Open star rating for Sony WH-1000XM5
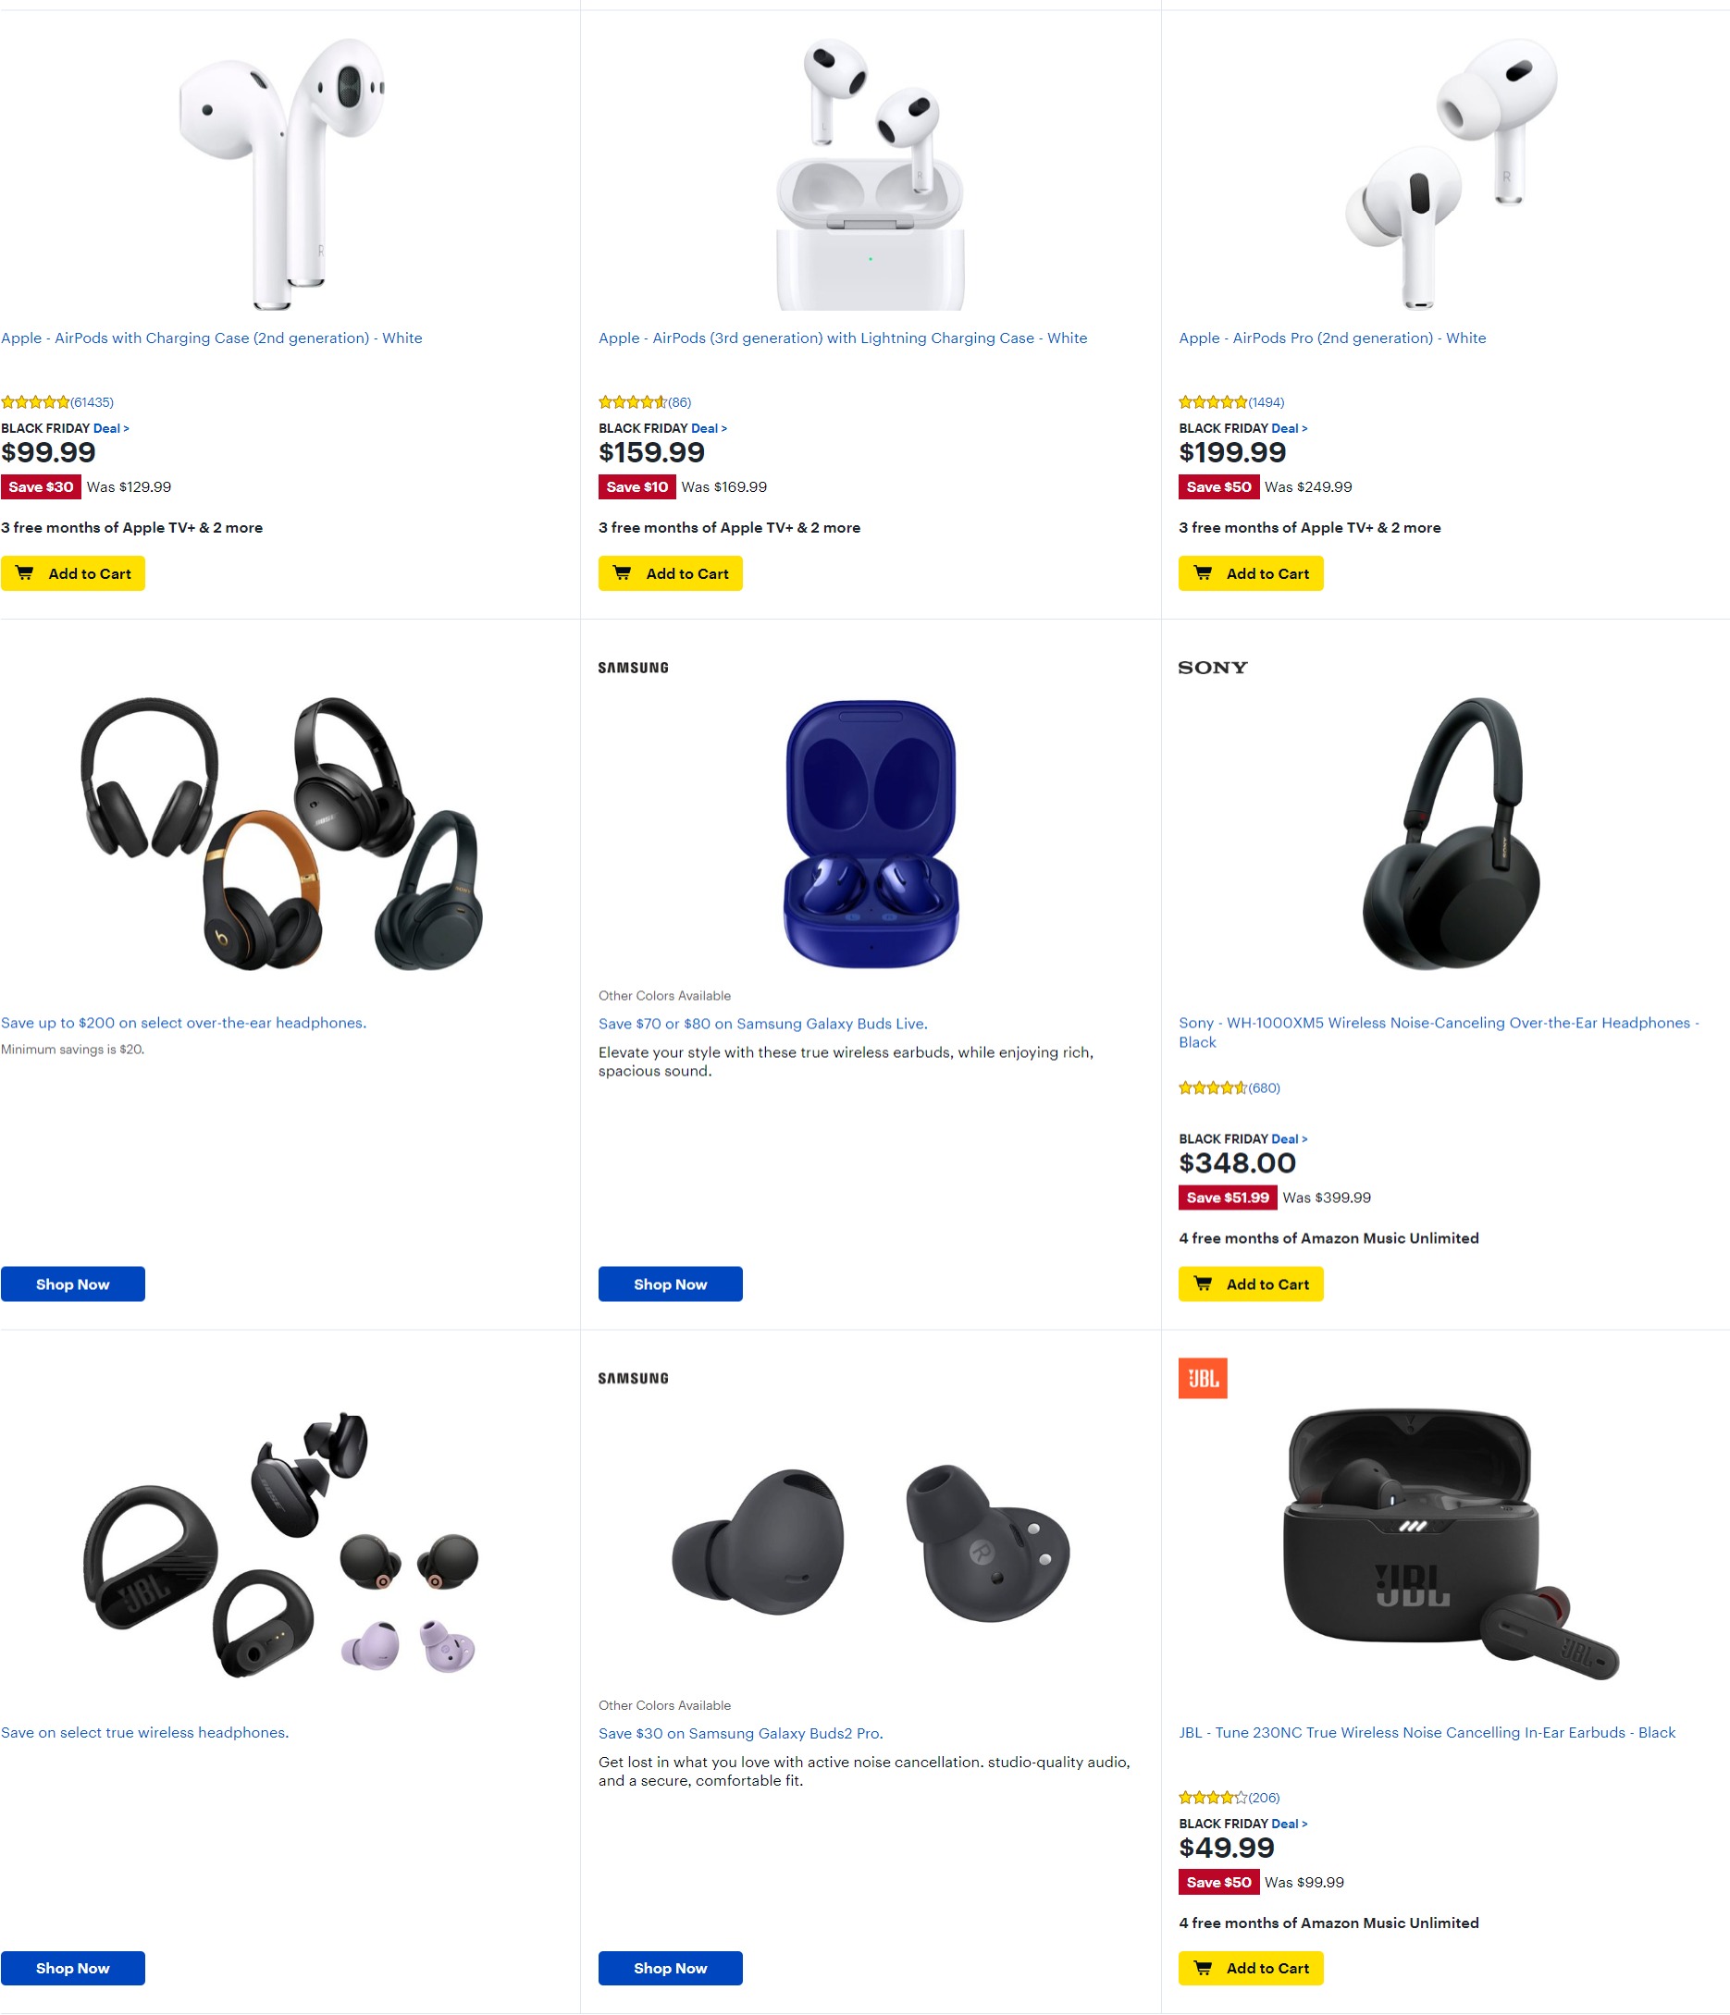 [1229, 1087]
